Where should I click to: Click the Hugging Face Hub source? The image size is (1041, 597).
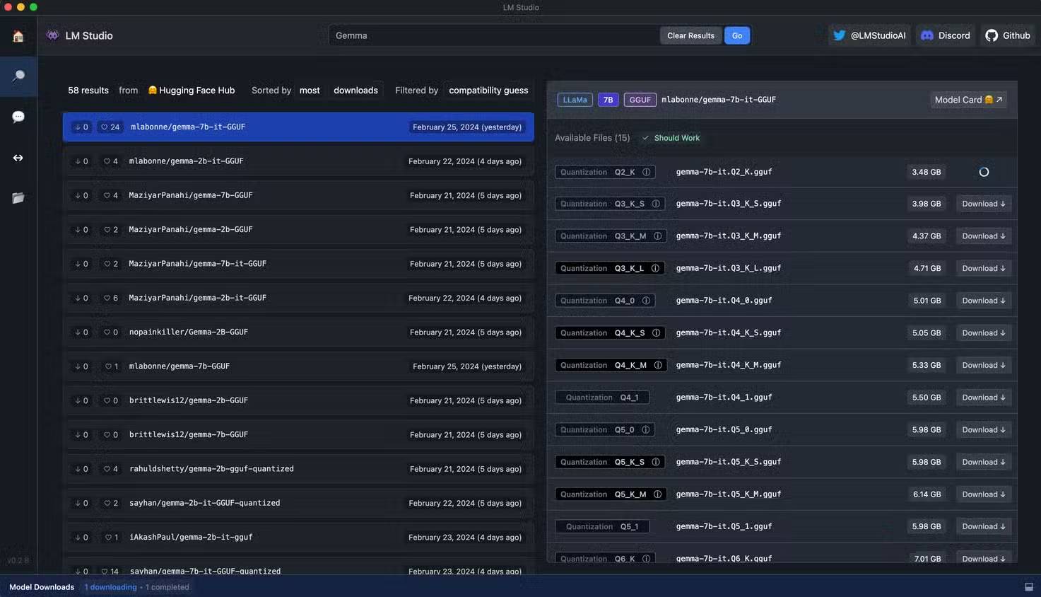coord(192,91)
